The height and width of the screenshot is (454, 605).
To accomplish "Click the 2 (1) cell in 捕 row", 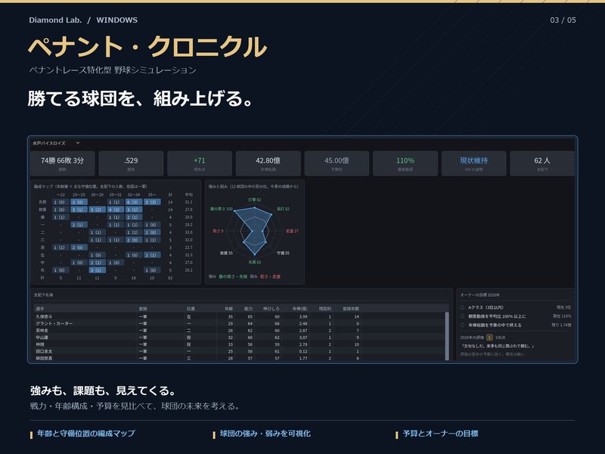I will tap(134, 217).
